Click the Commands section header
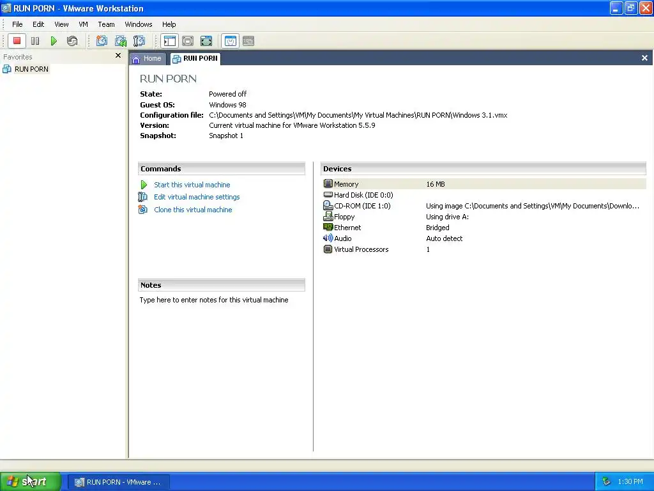This screenshot has height=491, width=654. pos(222,169)
